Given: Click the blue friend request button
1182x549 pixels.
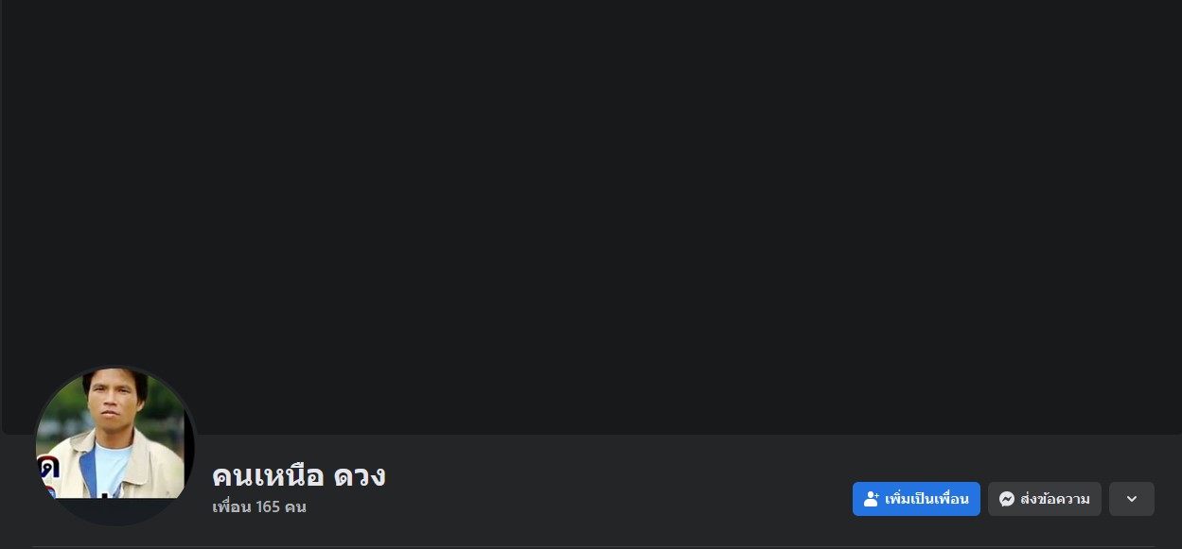Looking at the screenshot, I should 916,499.
